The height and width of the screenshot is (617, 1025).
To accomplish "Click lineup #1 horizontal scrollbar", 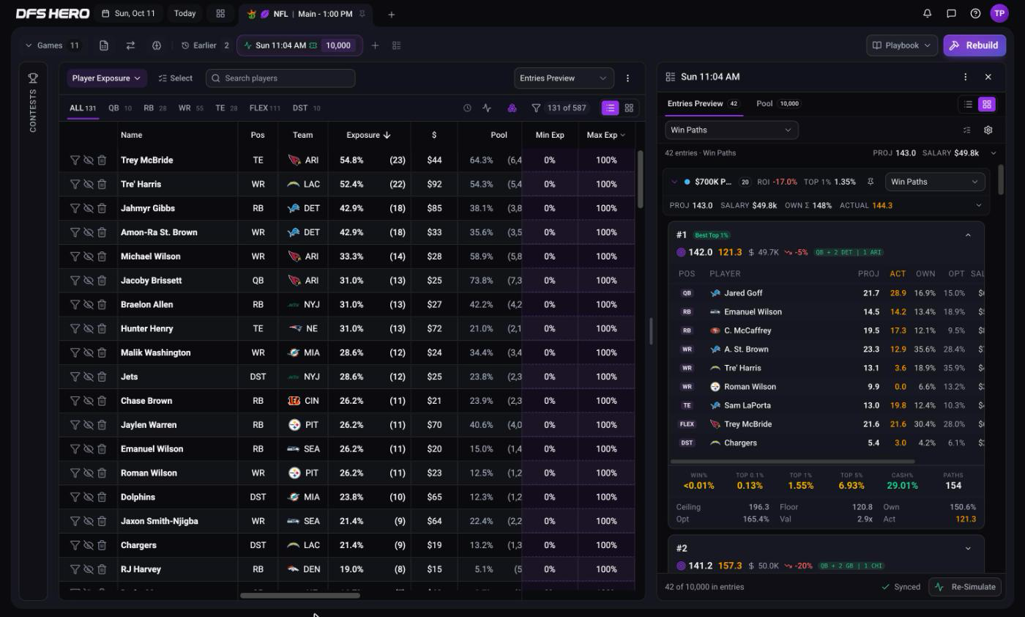I will point(792,462).
